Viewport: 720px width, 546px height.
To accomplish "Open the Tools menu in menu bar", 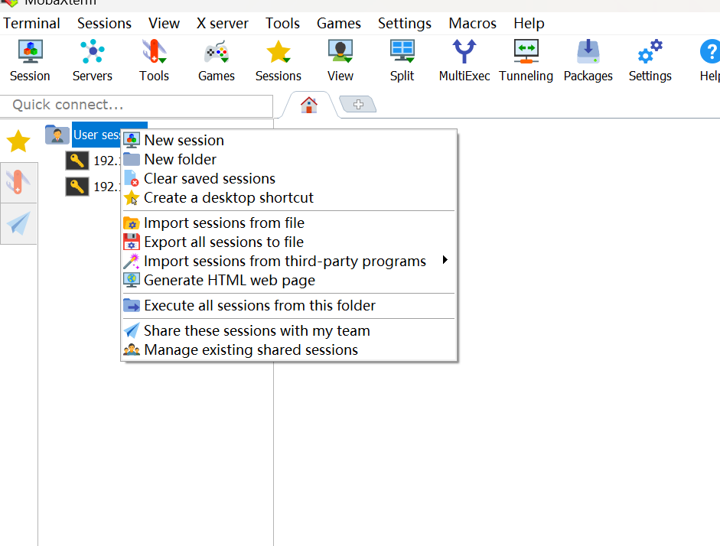I will click(282, 24).
